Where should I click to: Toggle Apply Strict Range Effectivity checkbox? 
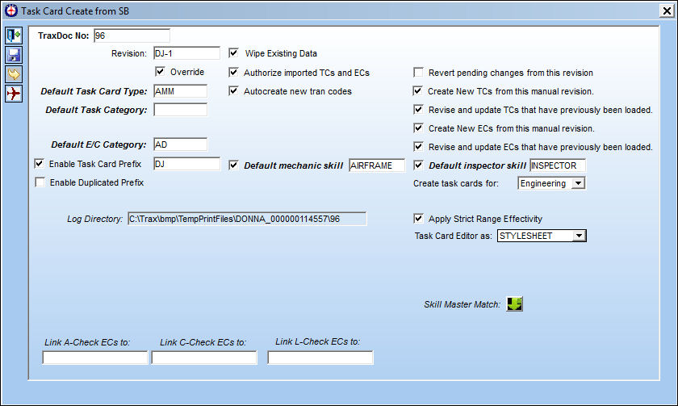point(418,219)
